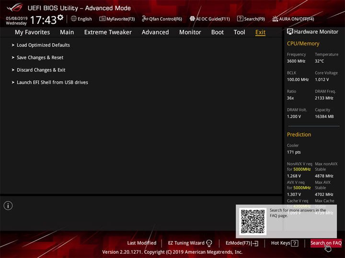This screenshot has width=345, height=258.
Task: Choose Save Changes & Reset
Action: (40, 57)
